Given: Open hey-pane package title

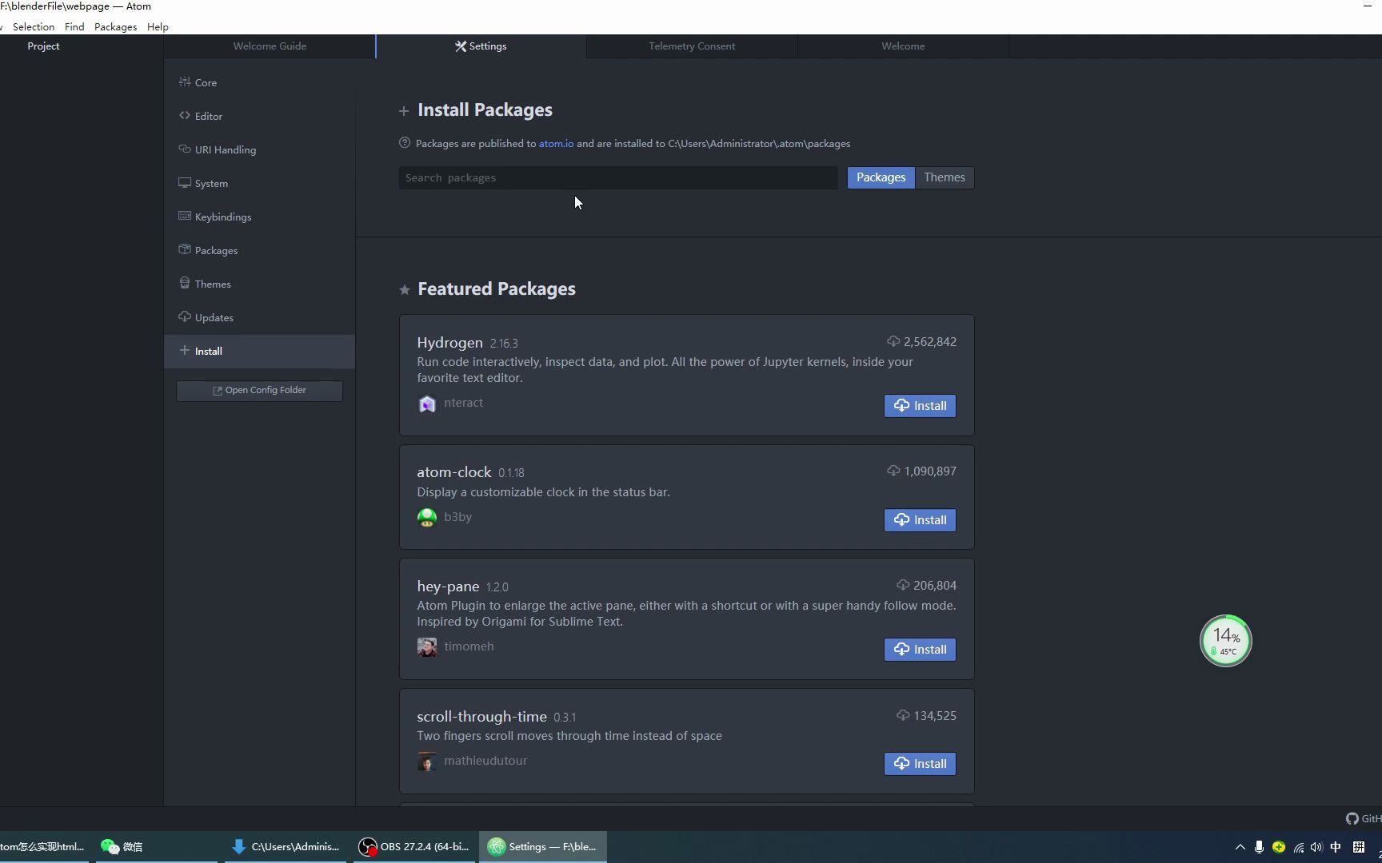Looking at the screenshot, I should tap(448, 587).
